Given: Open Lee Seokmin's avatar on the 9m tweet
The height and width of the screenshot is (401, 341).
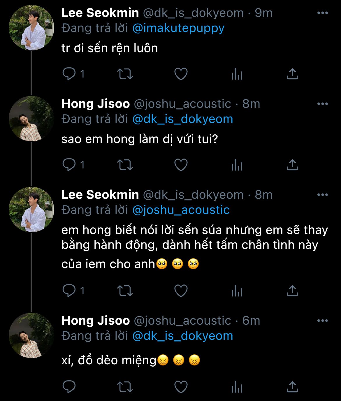Looking at the screenshot, I should coord(31,28).
